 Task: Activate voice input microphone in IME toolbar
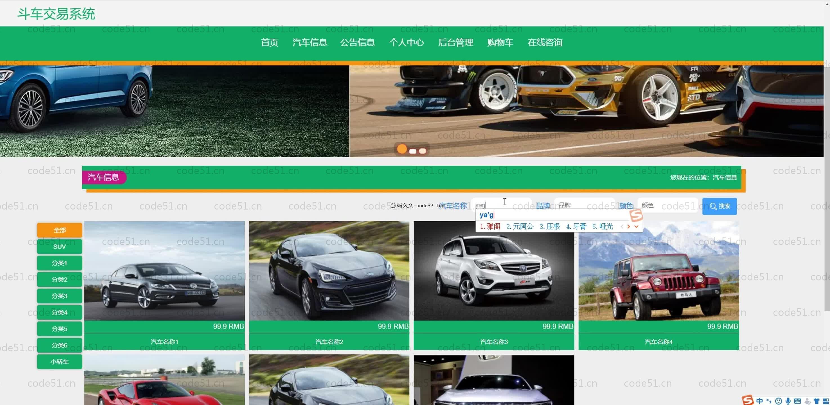[x=788, y=401]
